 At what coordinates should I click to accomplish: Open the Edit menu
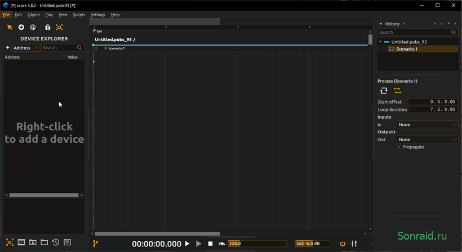click(x=18, y=15)
